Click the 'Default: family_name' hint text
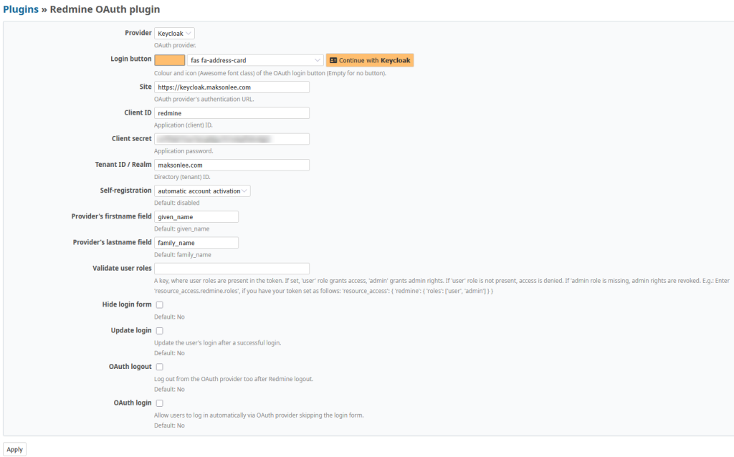This screenshot has width=734, height=457. tap(183, 255)
